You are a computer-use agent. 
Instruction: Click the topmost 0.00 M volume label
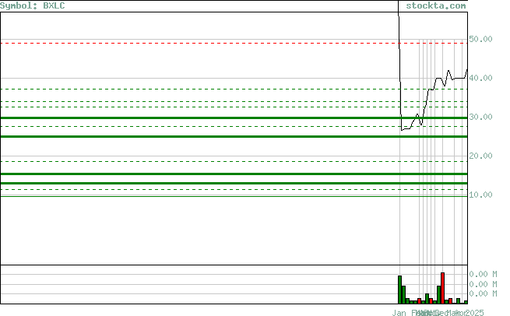click(x=483, y=275)
